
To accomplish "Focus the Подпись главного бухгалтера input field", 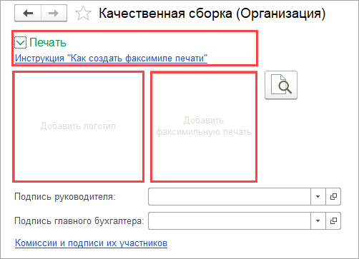I will click(230, 221).
